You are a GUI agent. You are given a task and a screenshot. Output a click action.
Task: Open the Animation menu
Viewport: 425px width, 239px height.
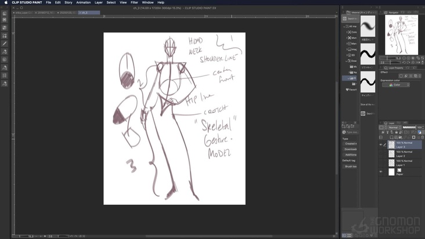click(84, 2)
